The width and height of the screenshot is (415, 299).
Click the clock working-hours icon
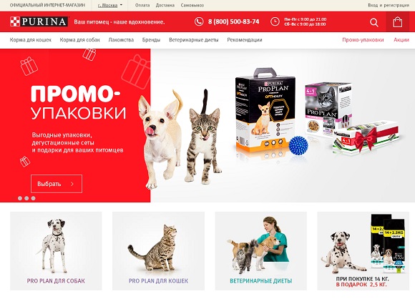tap(275, 21)
